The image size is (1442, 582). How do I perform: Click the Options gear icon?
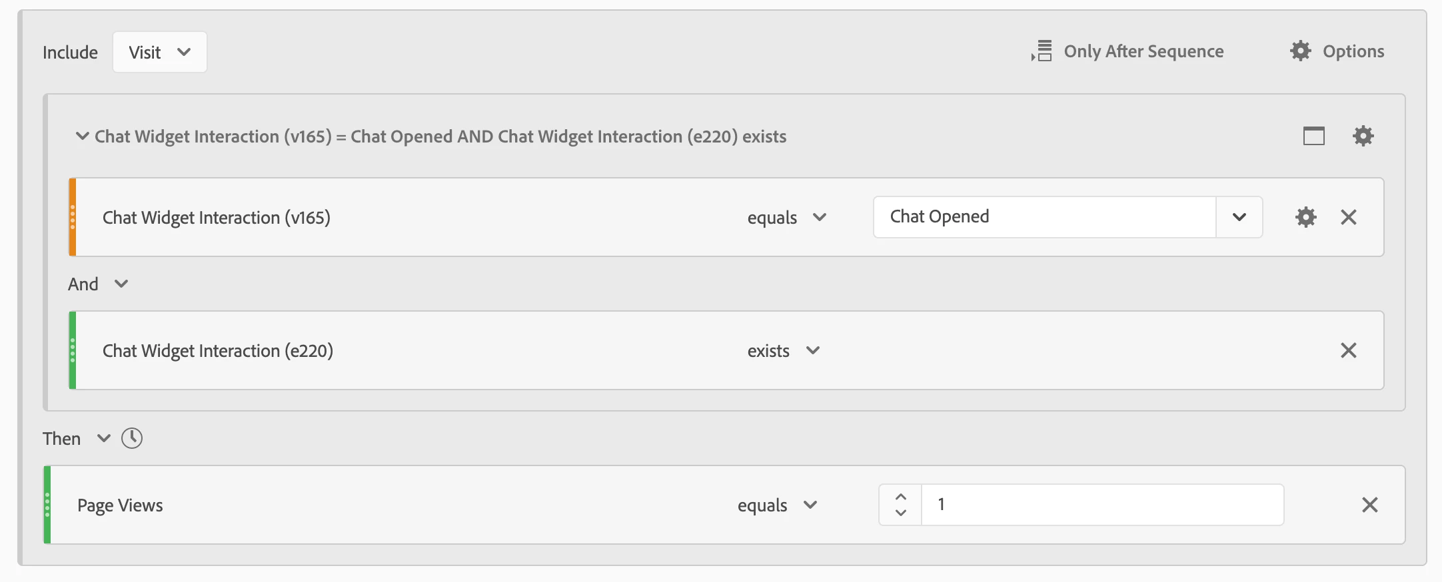(1300, 51)
